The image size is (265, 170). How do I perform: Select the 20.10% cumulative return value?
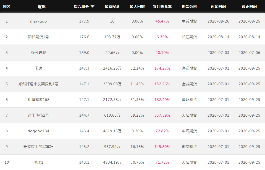(162, 53)
